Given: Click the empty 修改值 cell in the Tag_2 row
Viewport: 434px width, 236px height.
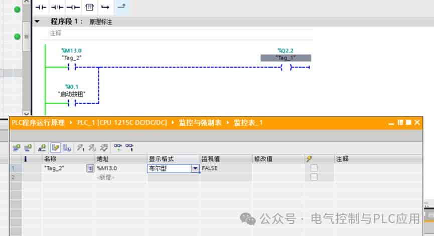Looking at the screenshot, I should click(278, 168).
